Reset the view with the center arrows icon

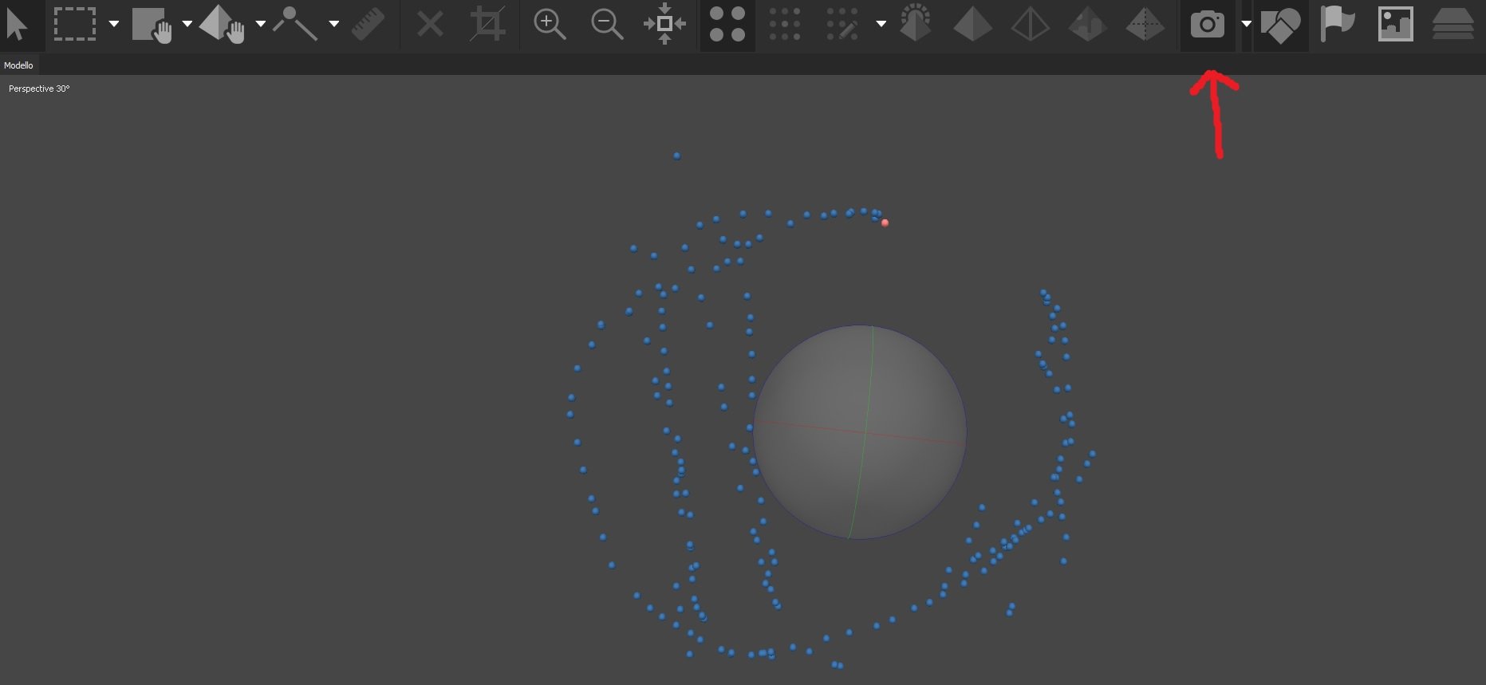[664, 24]
